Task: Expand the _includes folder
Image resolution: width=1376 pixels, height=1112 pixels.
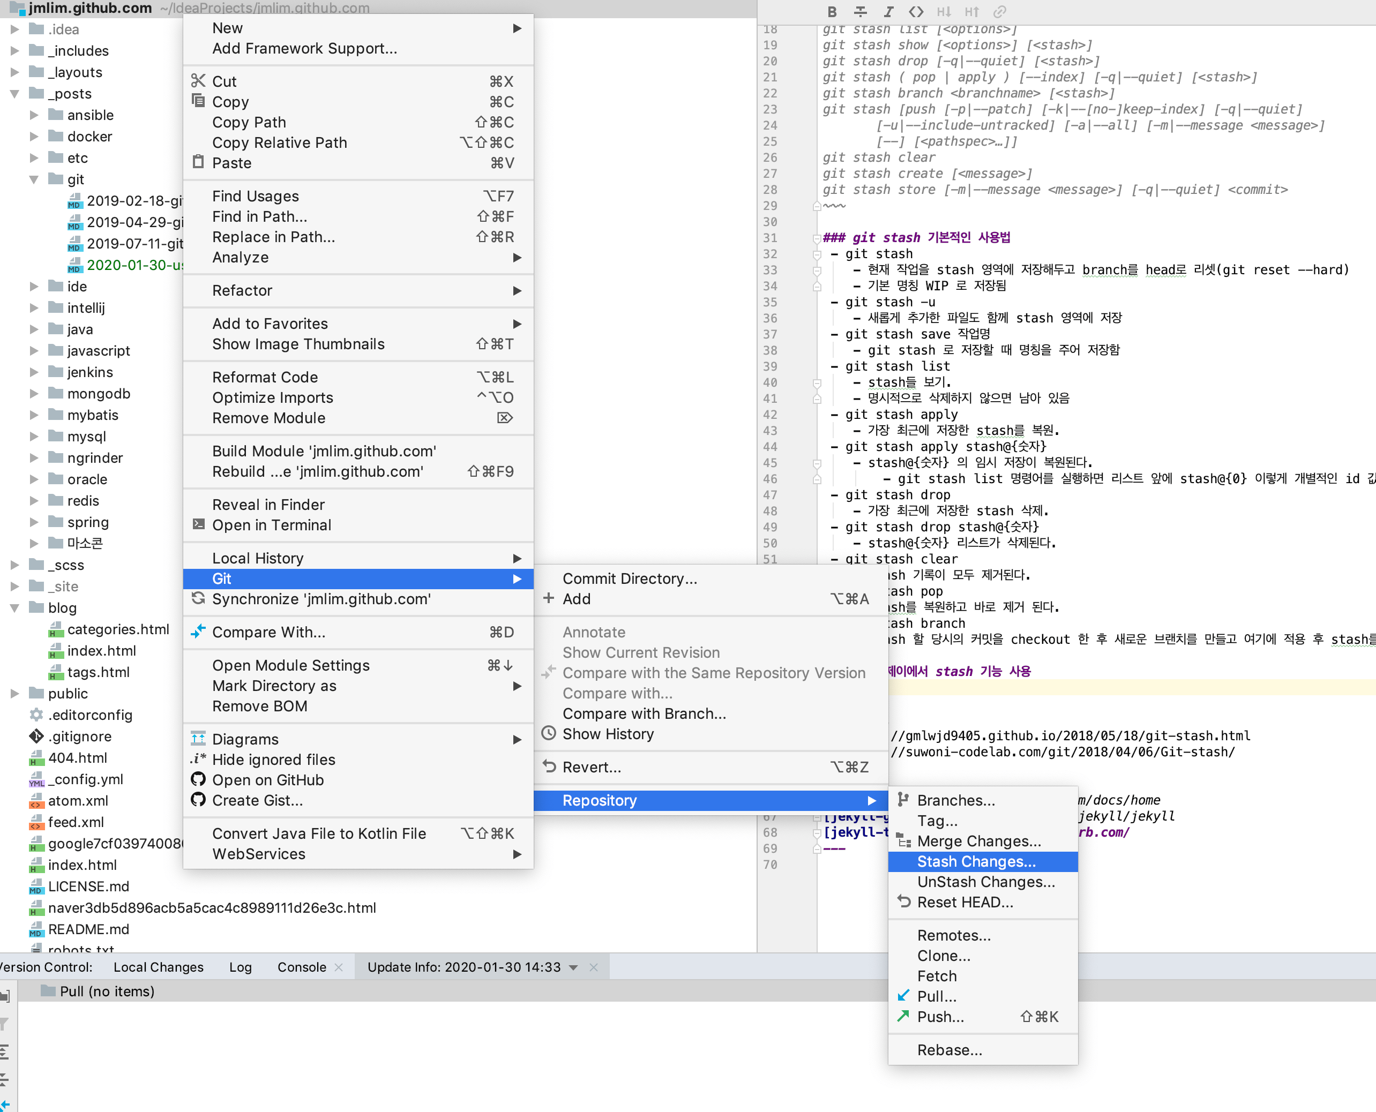Action: click(x=14, y=50)
